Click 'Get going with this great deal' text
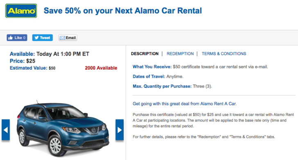The height and width of the screenshot is (160, 298). pos(185,104)
